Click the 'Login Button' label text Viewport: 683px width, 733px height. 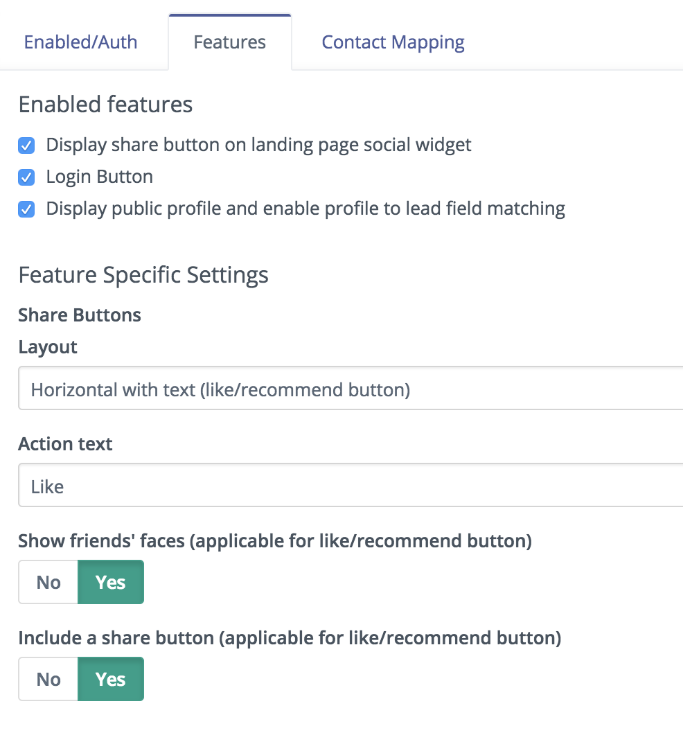pyautogui.click(x=100, y=177)
